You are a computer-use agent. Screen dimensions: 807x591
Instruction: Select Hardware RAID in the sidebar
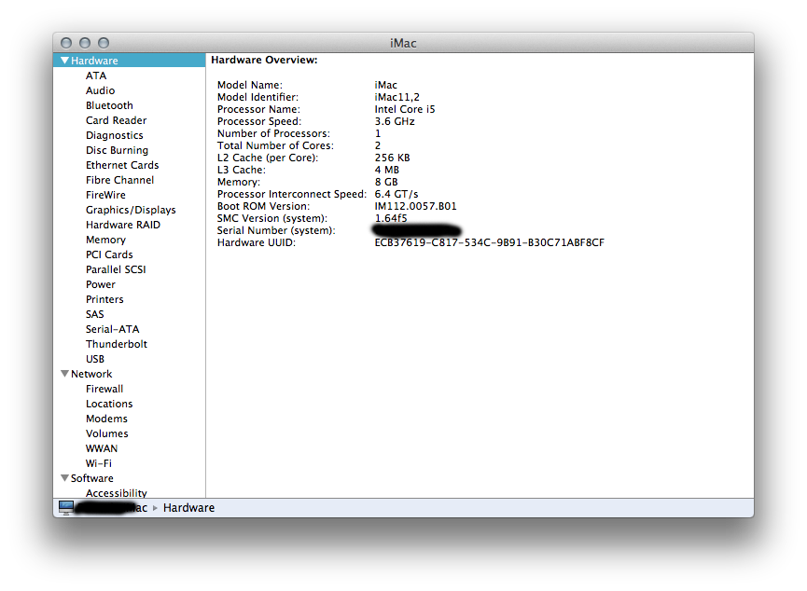click(x=123, y=225)
